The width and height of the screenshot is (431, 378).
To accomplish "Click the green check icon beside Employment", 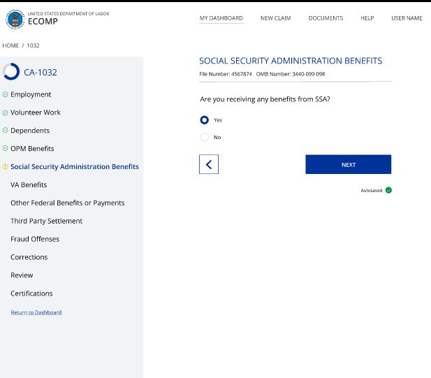I will [6, 94].
